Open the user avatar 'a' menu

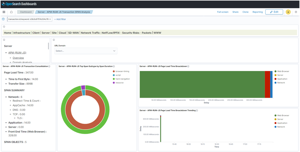pyautogui.click(x=288, y=12)
